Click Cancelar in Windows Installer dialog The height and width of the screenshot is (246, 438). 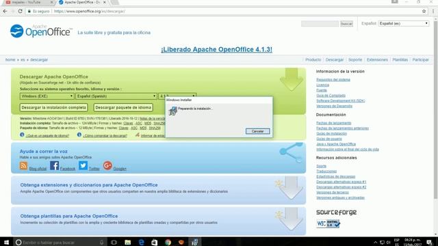point(257,131)
